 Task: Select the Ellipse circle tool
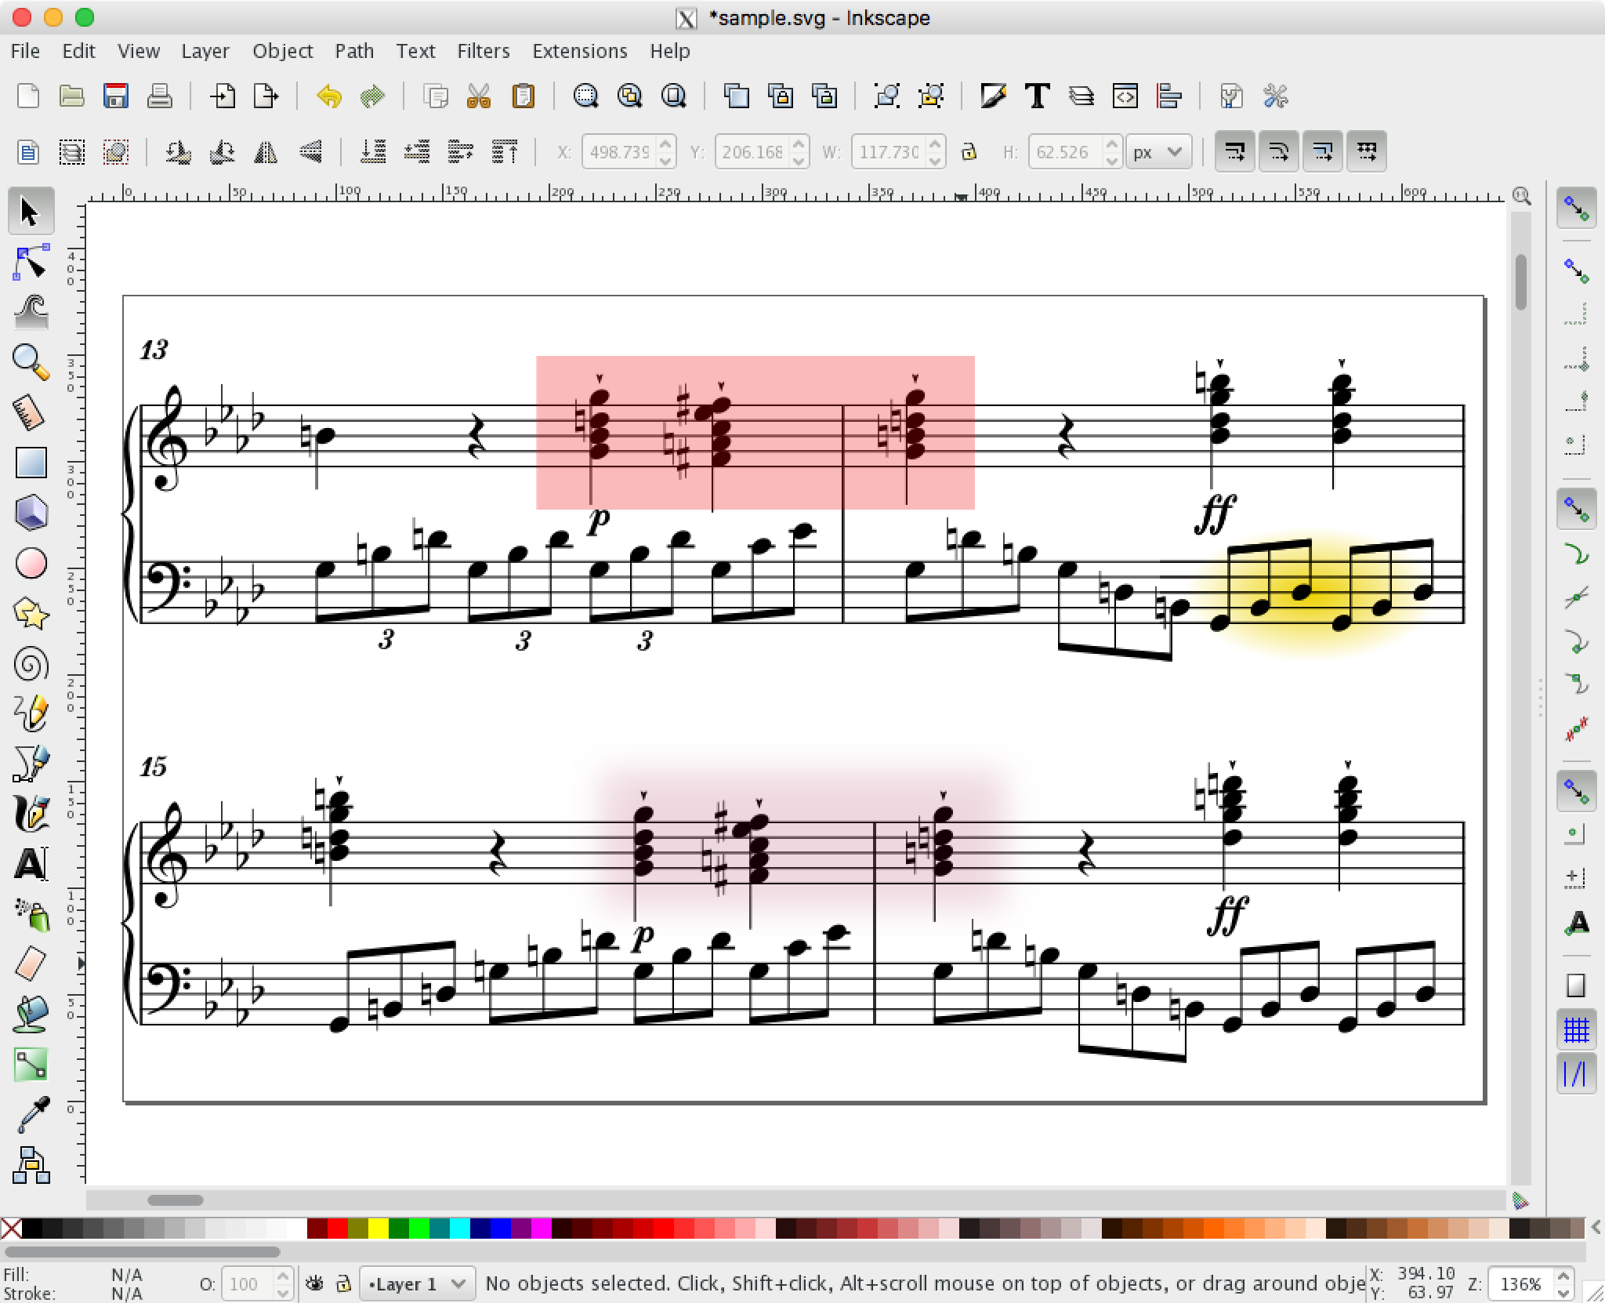tap(31, 563)
